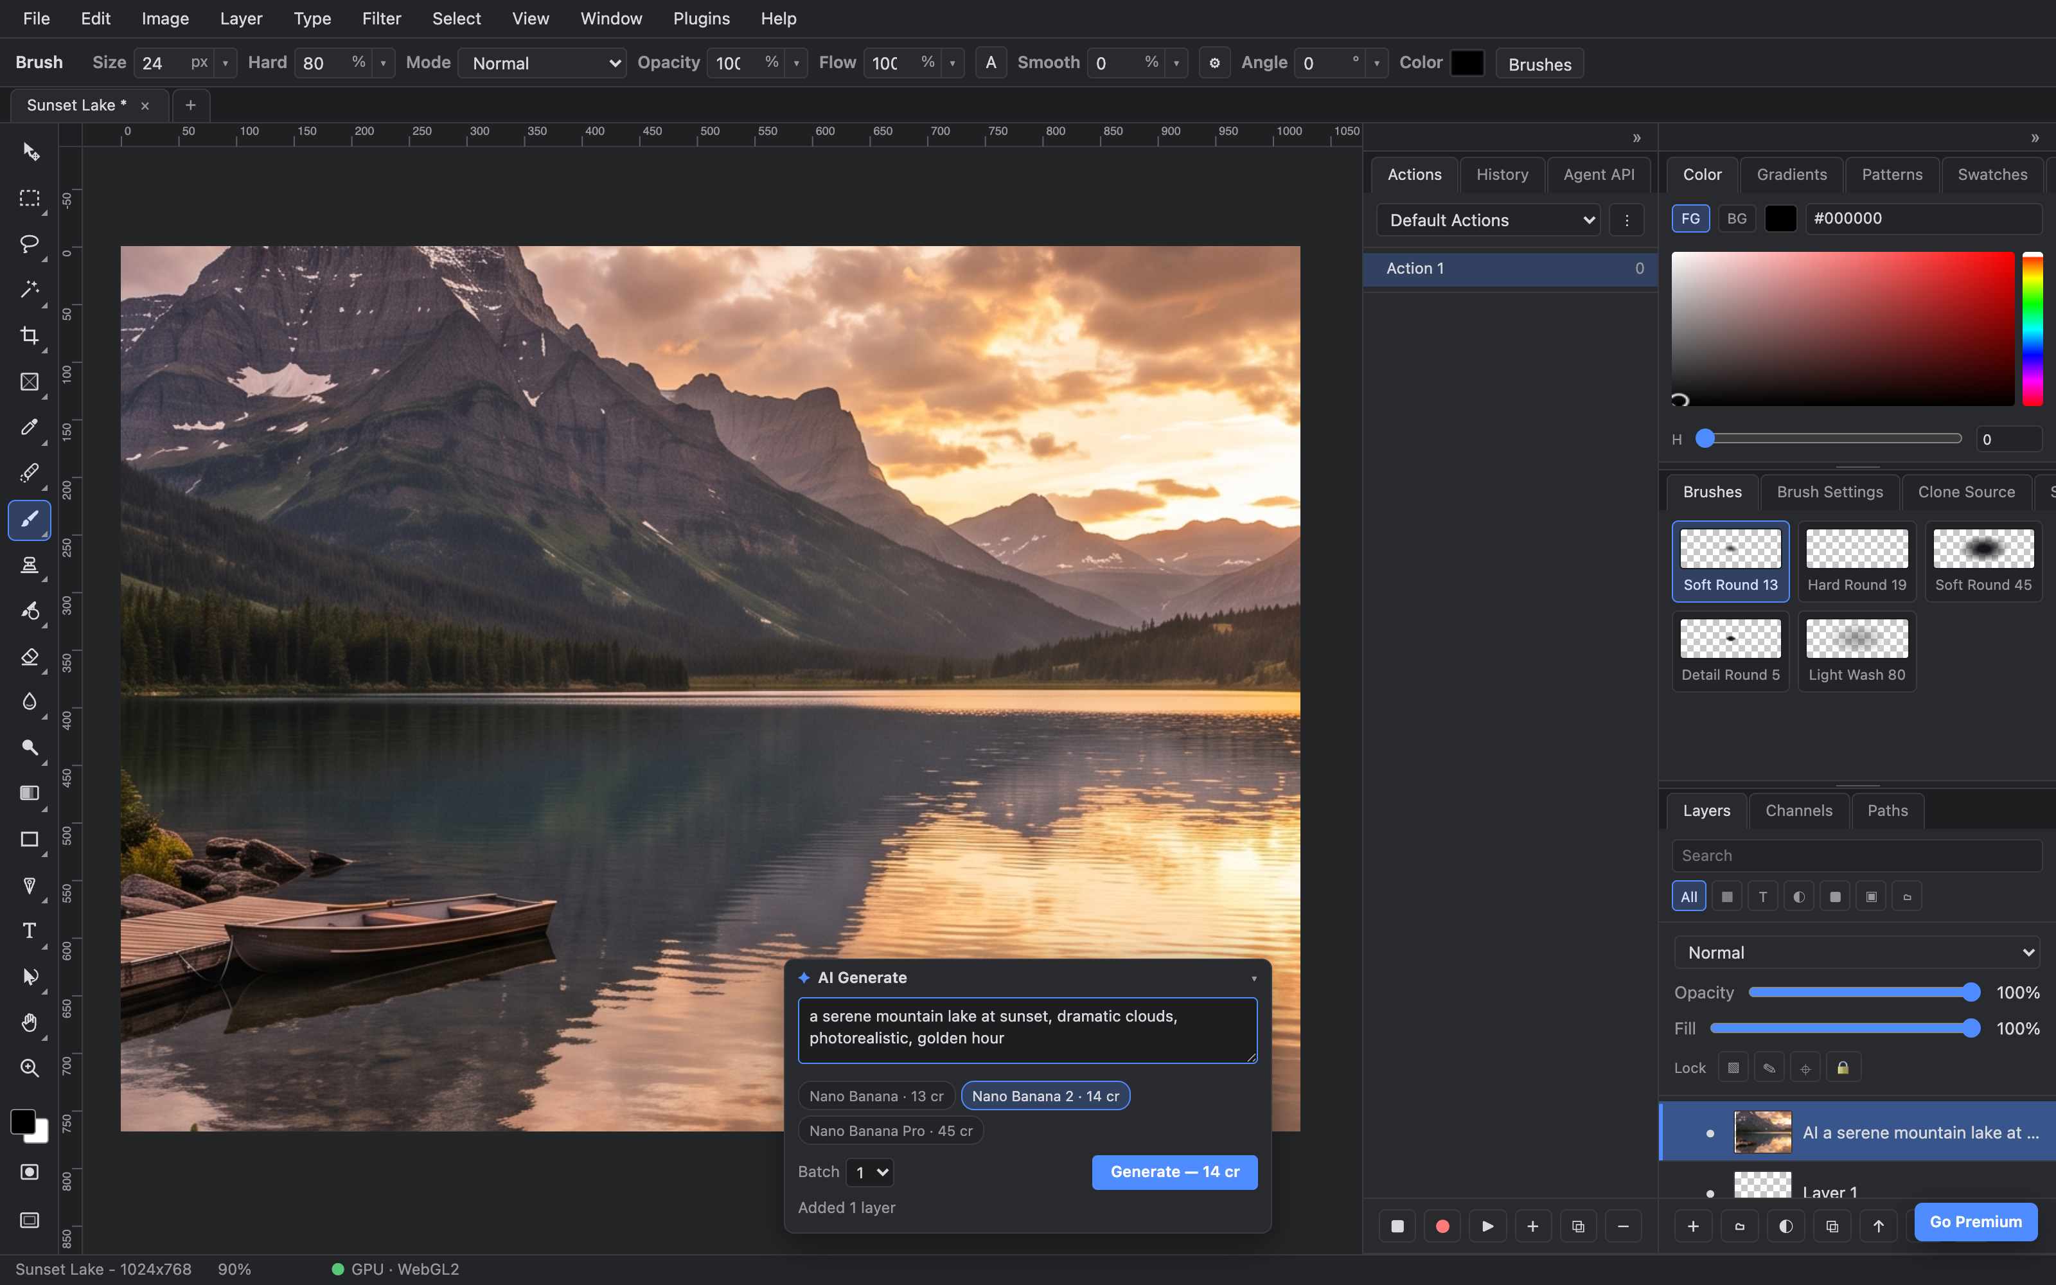Open the Default Actions dropdown
This screenshot has height=1285, width=2056.
point(1487,220)
